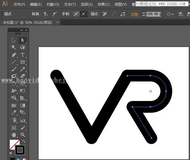Viewport: 190px width, 160px height.
Task: Open the isolate object dropdown arrow
Action: [x=173, y=14]
